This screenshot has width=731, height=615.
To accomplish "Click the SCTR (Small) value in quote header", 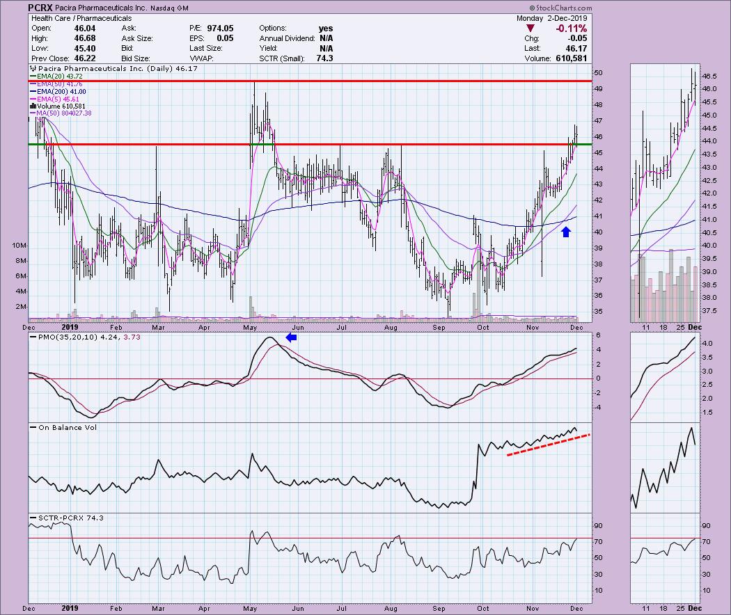I will pos(325,58).
